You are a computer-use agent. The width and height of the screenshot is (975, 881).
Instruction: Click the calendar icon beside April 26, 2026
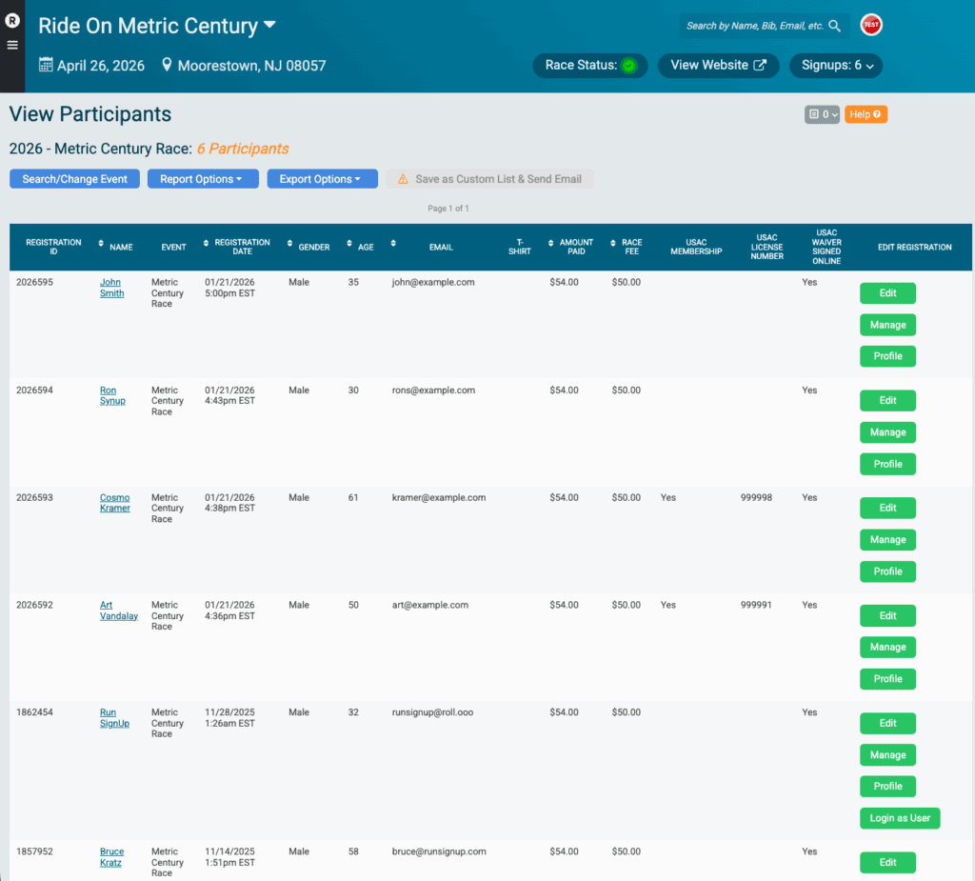(x=46, y=65)
